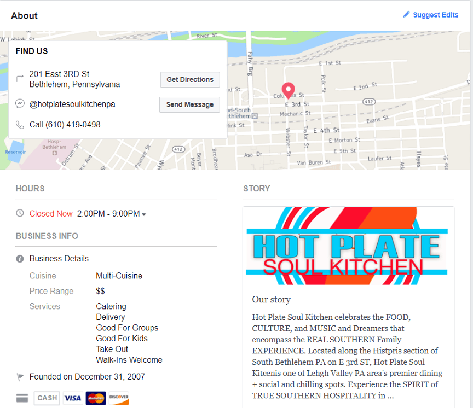Open the Hot Plate Soul Kitchen story image
The width and height of the screenshot is (473, 408).
347,246
